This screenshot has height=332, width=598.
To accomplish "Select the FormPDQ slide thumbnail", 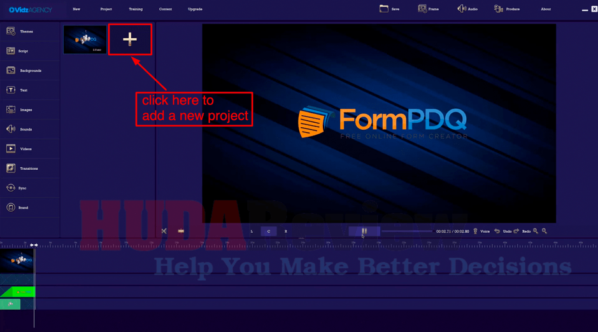I will pos(85,39).
